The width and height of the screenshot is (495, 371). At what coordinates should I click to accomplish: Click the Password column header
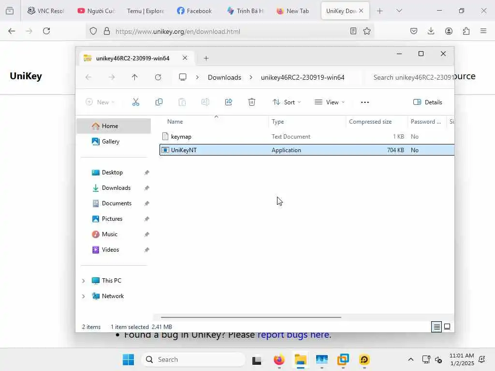425,121
